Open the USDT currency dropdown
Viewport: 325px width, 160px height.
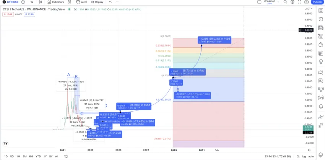308,8
